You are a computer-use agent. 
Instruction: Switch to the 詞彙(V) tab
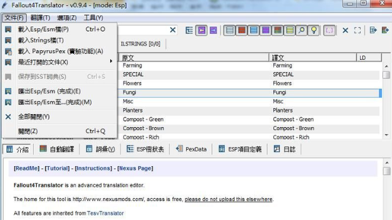click(x=100, y=149)
